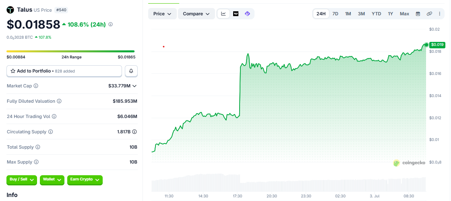Open the Price dropdown
This screenshot has height=201, width=451.
[x=162, y=14]
